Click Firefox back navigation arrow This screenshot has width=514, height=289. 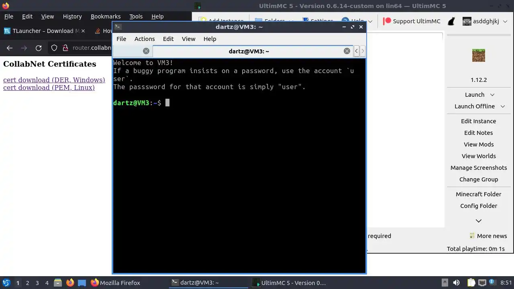click(x=10, y=48)
